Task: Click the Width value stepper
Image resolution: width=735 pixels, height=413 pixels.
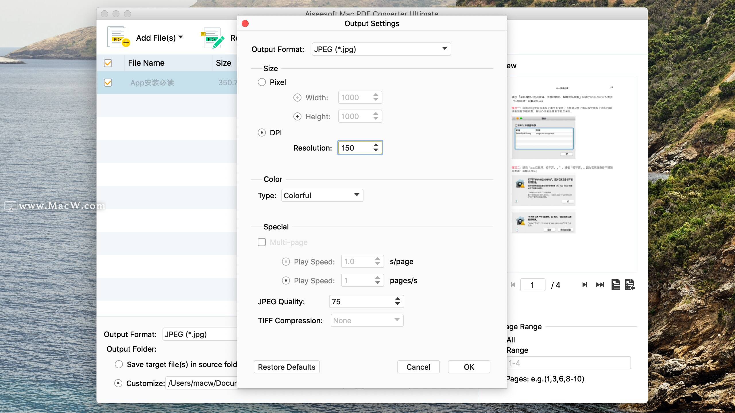Action: coord(376,97)
